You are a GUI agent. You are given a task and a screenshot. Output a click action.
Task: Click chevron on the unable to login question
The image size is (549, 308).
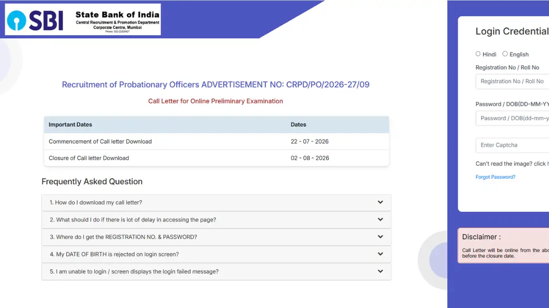pyautogui.click(x=380, y=271)
